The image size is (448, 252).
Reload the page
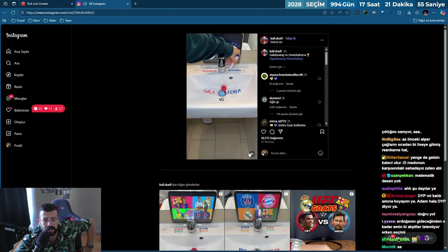click(13, 13)
